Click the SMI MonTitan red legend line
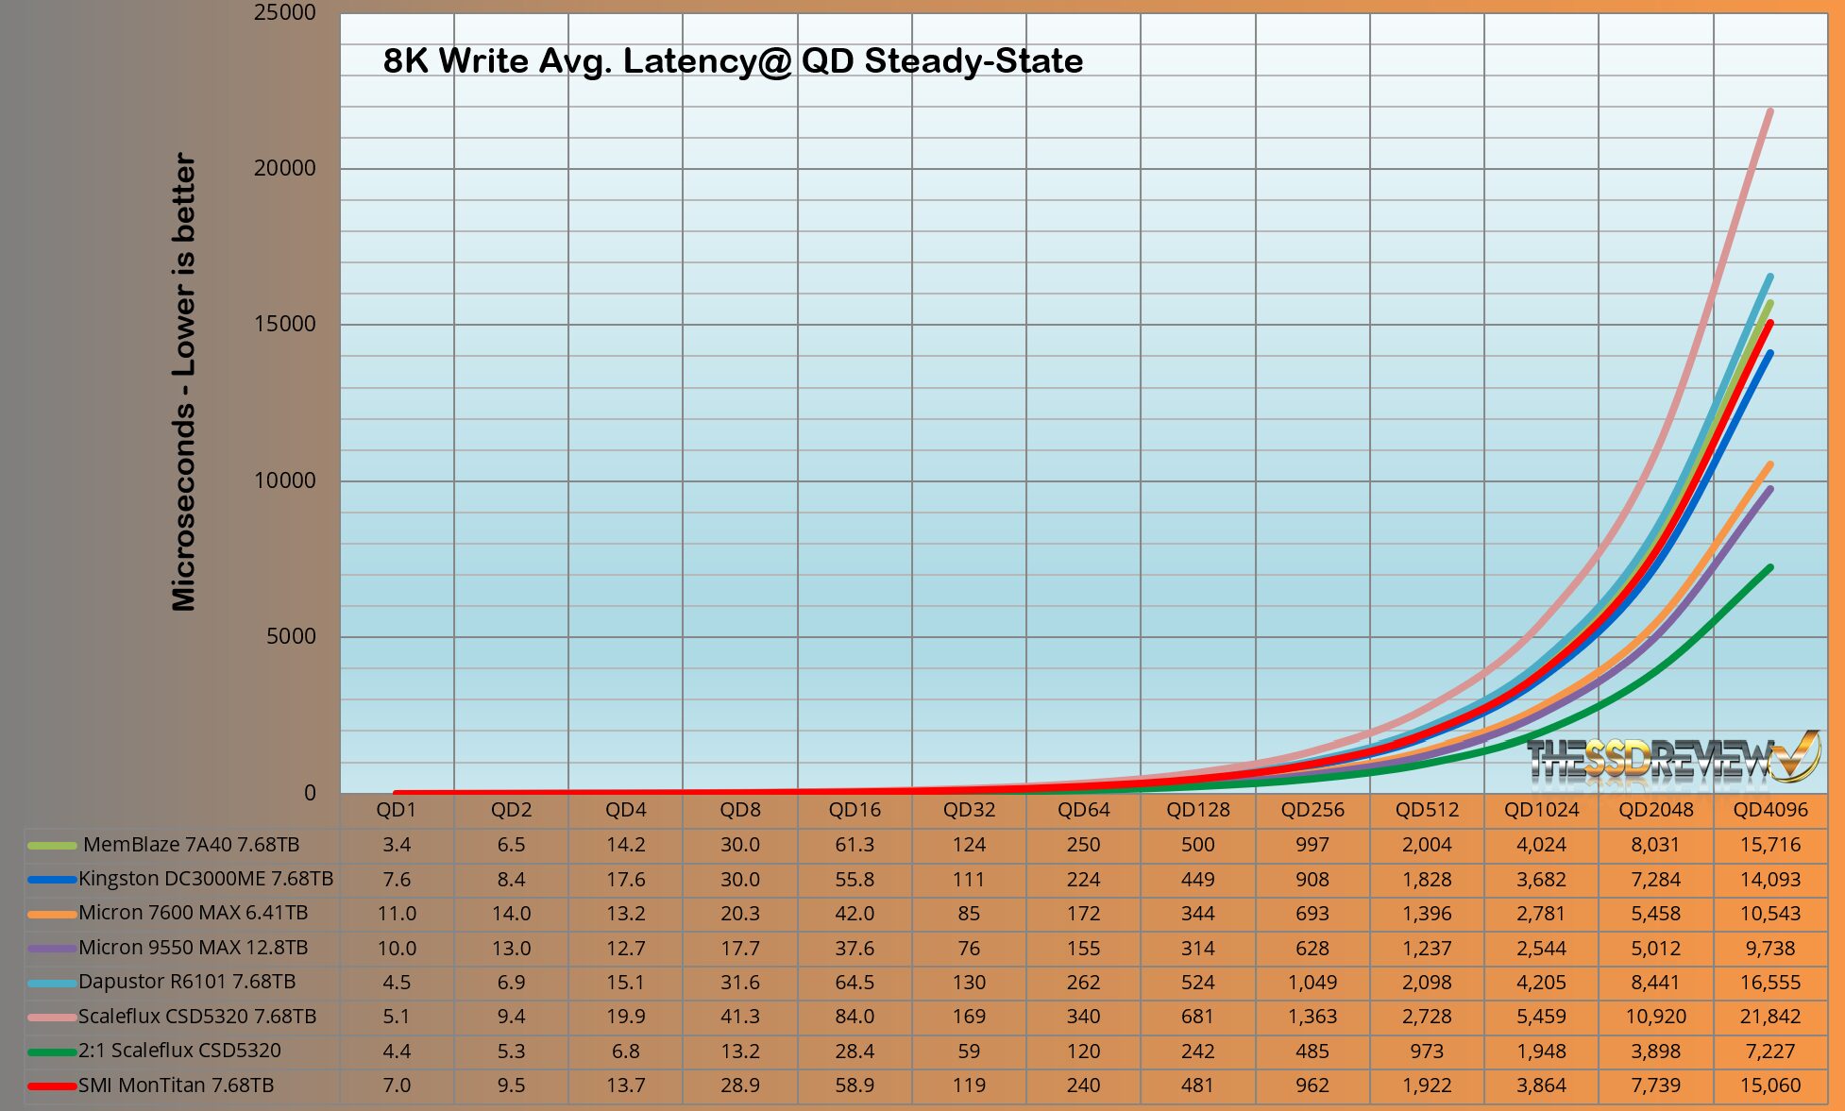This screenshot has height=1111, width=1845. pos(52,1086)
